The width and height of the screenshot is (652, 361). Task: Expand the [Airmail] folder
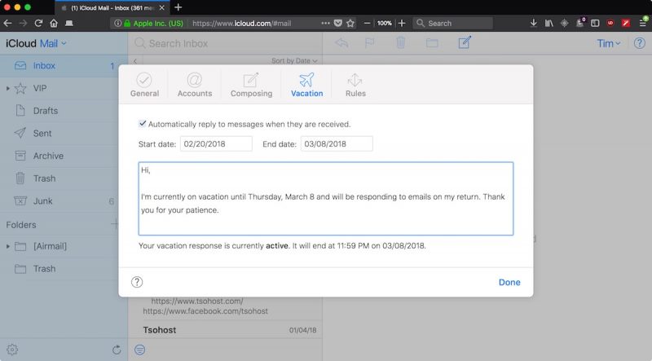coord(8,246)
